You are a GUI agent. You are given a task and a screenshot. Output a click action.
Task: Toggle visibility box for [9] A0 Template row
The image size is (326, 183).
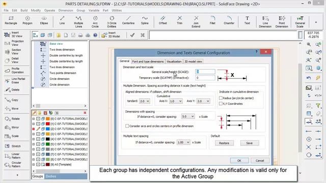pos(38,165)
